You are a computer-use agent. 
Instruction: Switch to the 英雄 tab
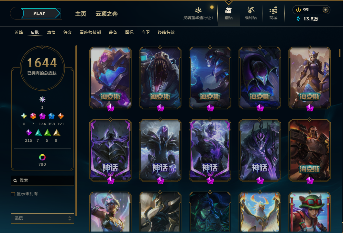tap(18, 32)
